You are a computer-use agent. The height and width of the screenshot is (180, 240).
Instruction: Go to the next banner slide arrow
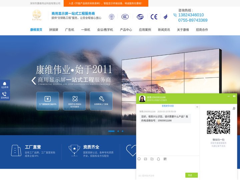[x=205, y=80]
